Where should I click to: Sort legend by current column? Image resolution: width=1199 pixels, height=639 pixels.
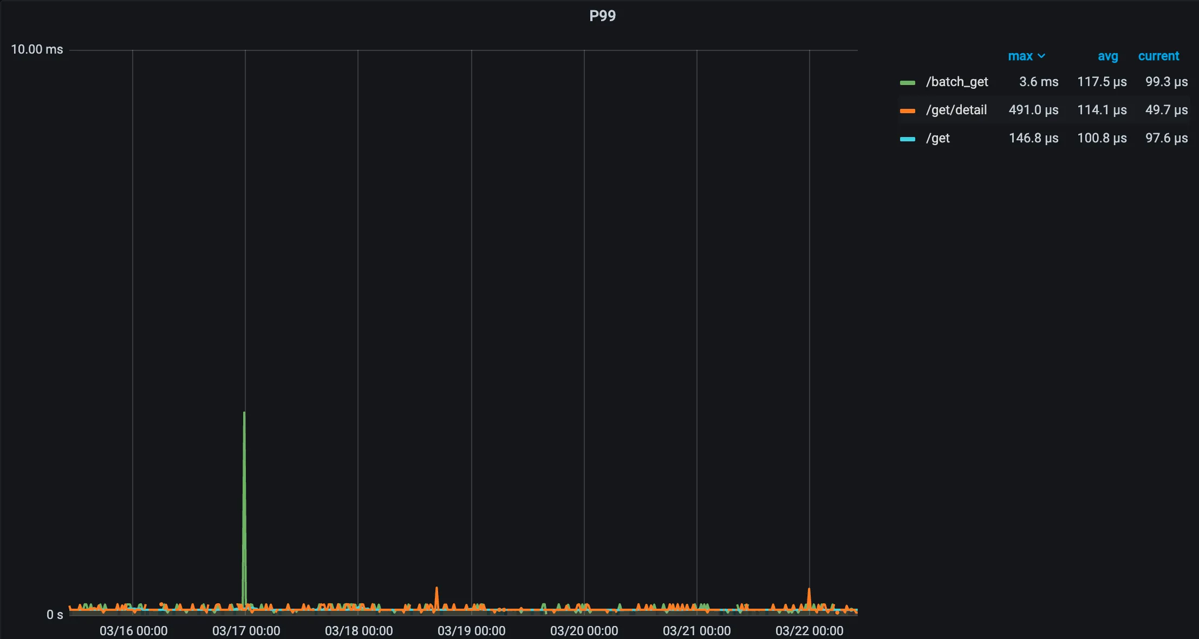1158,56
